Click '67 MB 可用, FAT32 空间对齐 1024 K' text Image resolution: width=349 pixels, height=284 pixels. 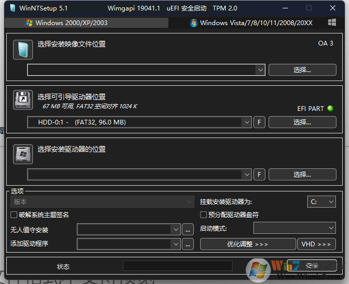pyautogui.click(x=90, y=106)
